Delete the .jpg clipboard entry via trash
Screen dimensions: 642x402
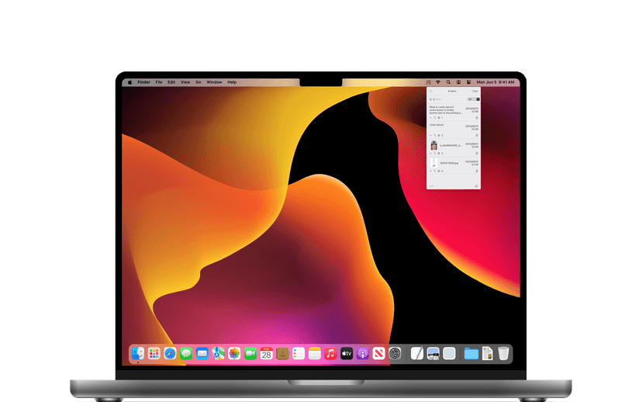477,171
